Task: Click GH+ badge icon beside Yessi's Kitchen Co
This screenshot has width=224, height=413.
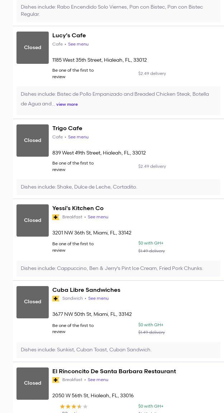Action: (x=56, y=217)
